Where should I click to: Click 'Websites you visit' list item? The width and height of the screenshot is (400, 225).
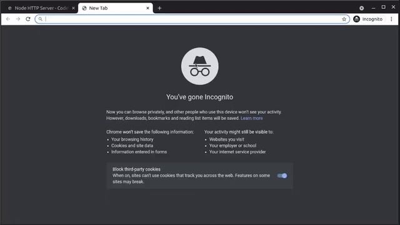(x=226, y=139)
